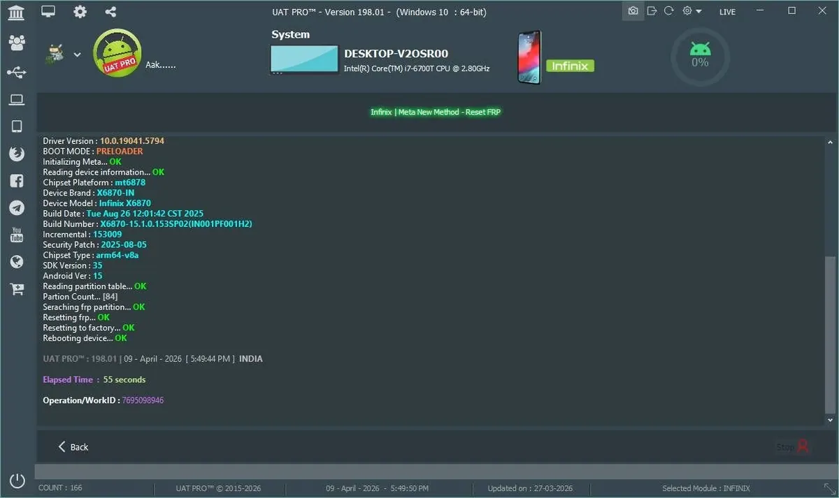839x498 pixels.
Task: Click the 0% circular progress indicator
Action: point(700,56)
